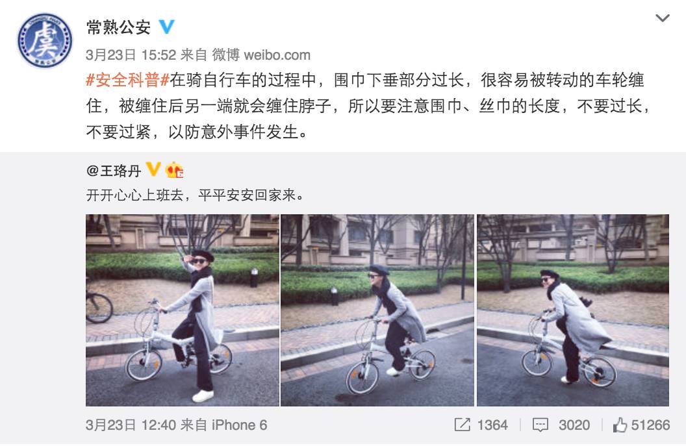Click the 常熟公安 profile avatar
This screenshot has height=448, width=686.
click(x=45, y=41)
